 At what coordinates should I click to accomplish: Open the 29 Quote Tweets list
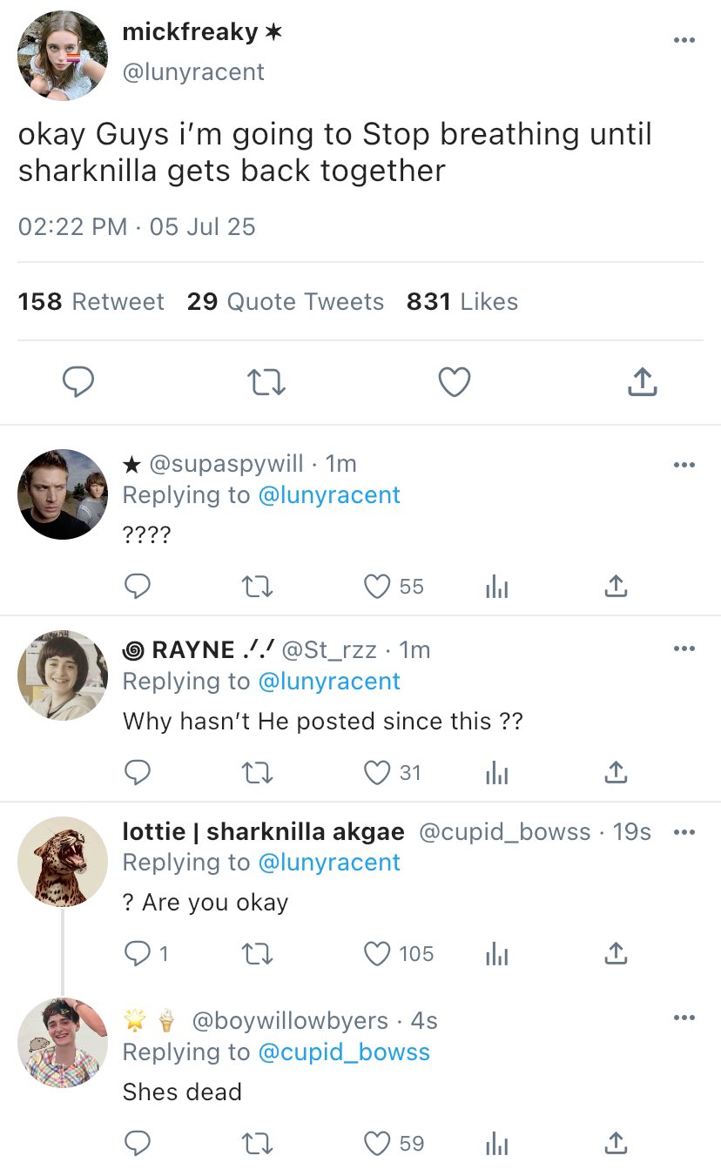point(286,302)
